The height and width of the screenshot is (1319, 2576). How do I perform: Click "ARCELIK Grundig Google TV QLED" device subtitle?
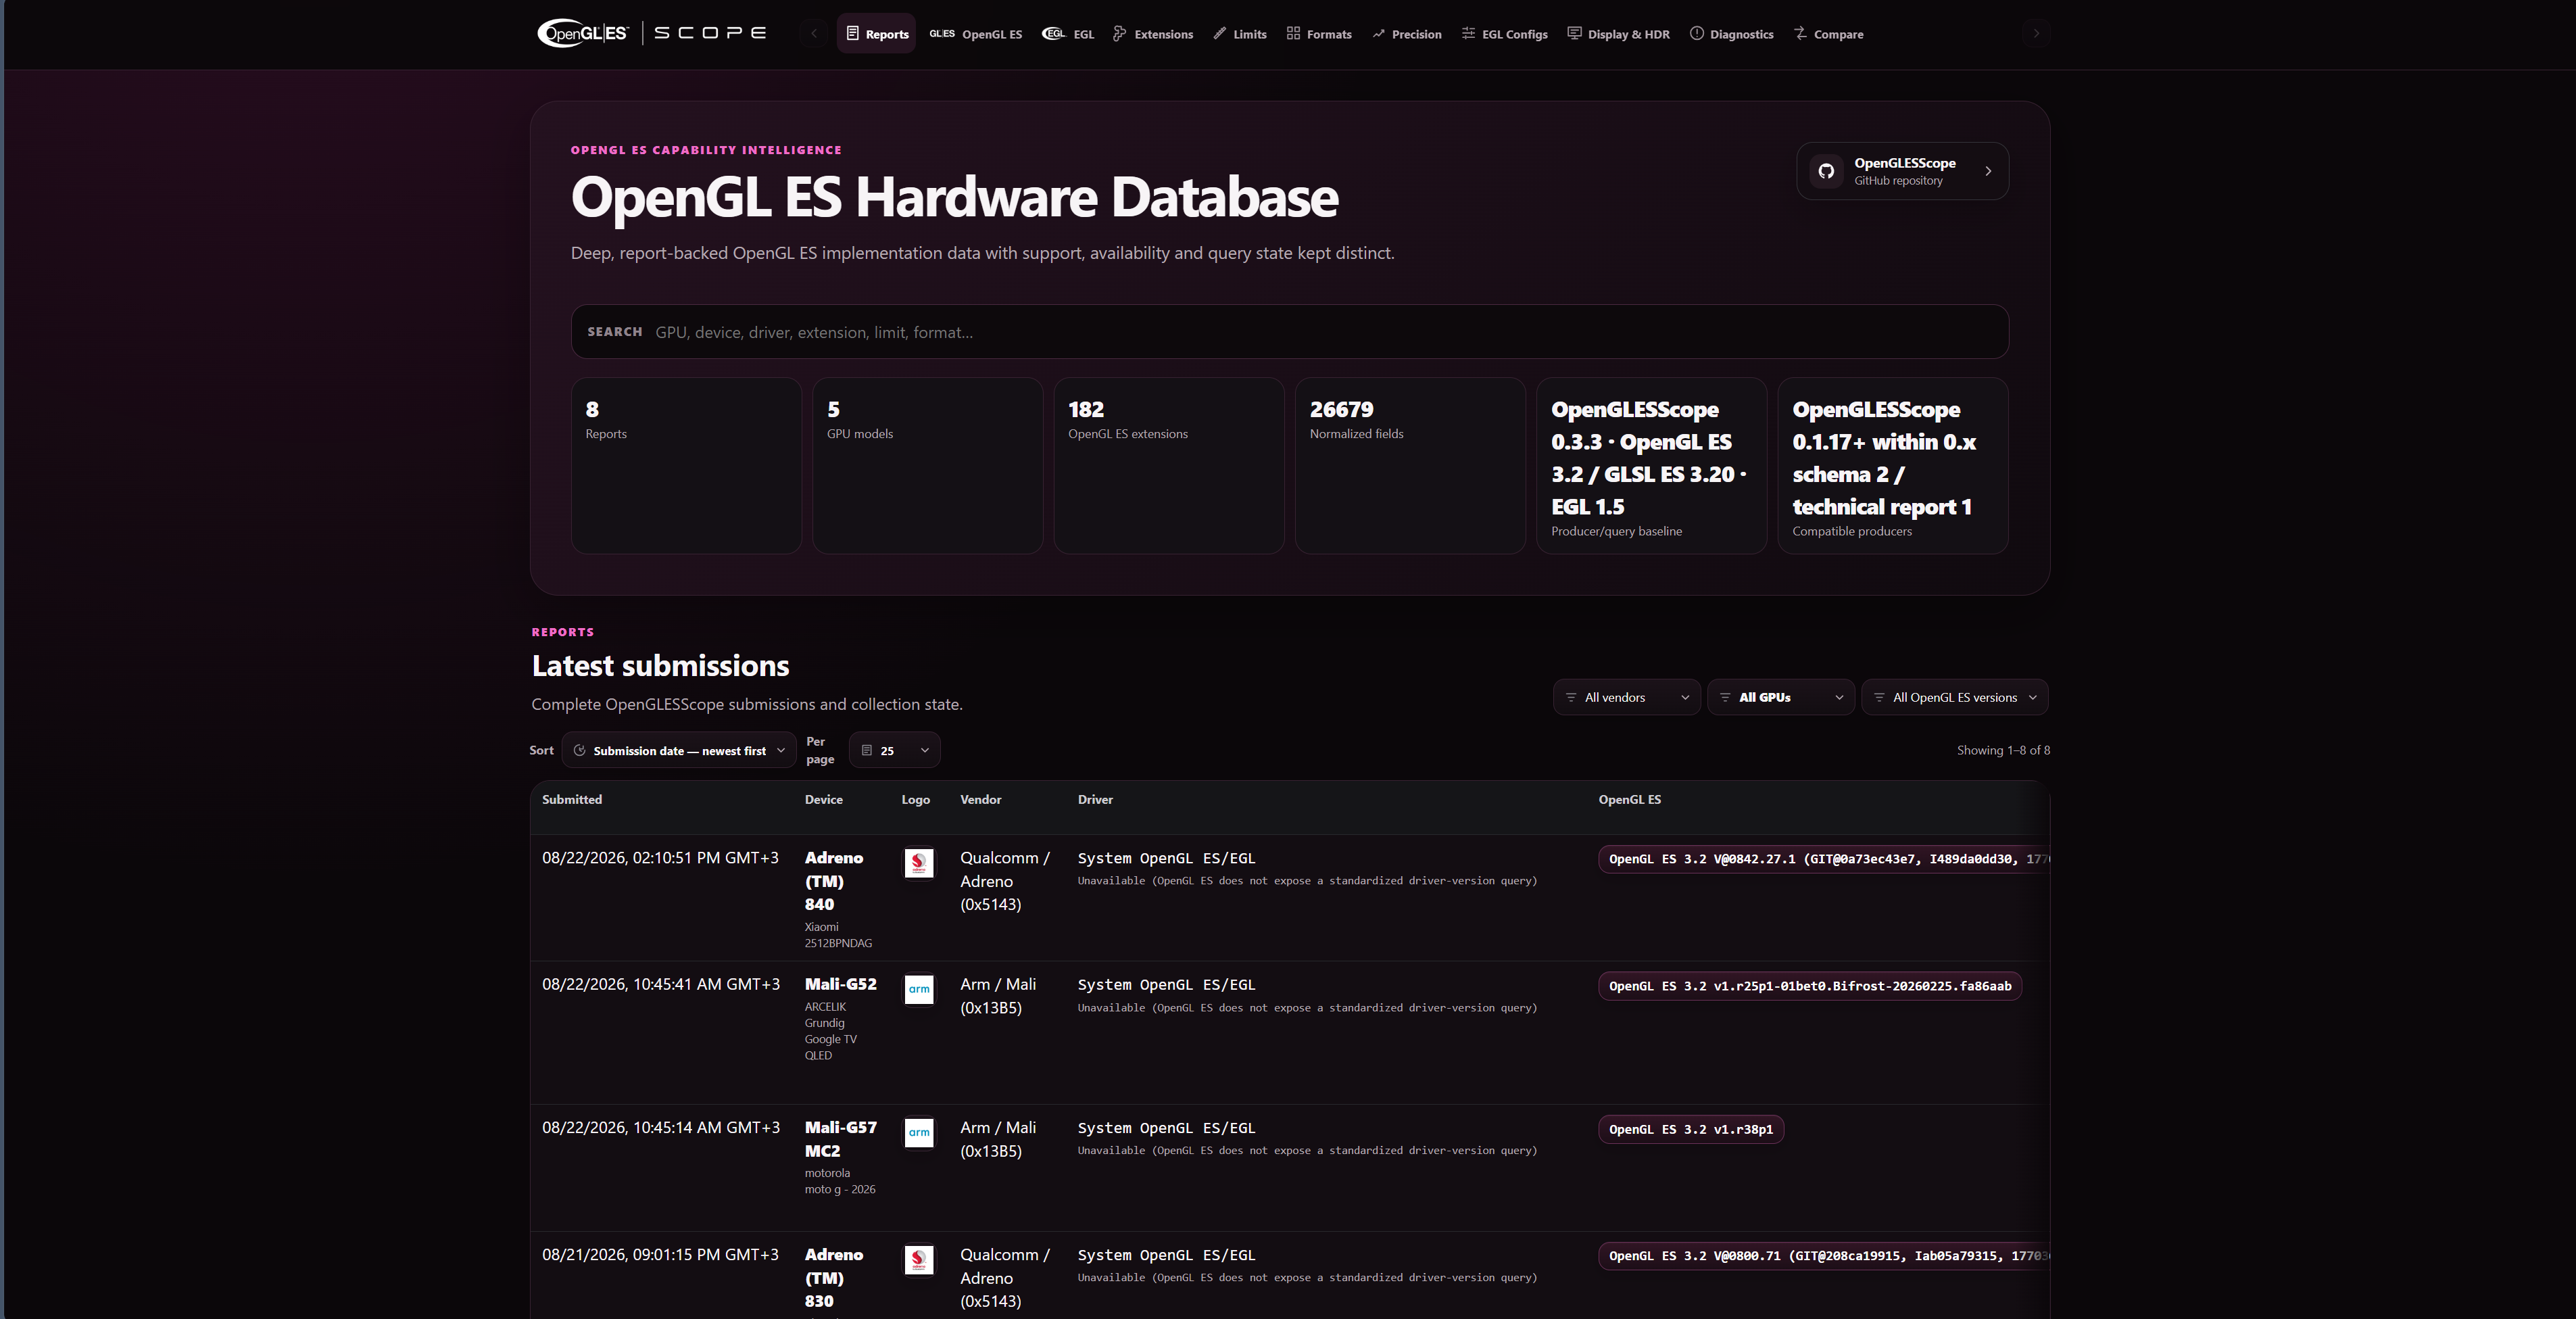coord(831,1031)
